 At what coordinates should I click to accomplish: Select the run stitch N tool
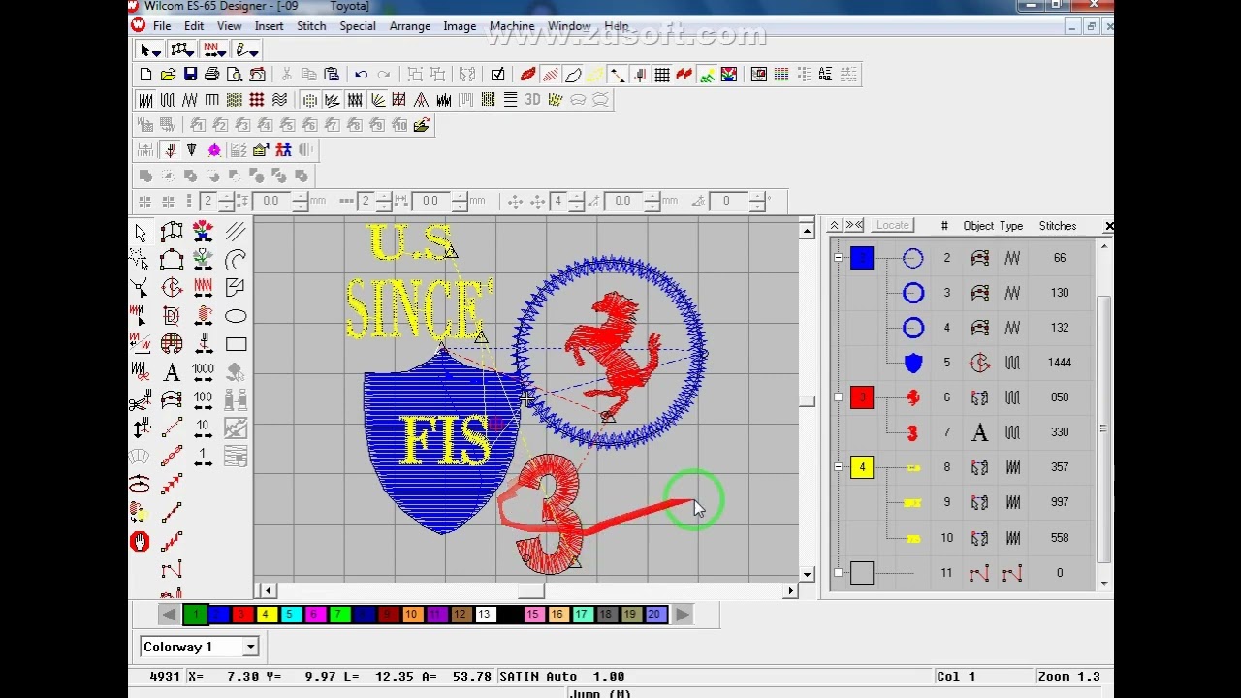[x=172, y=570]
